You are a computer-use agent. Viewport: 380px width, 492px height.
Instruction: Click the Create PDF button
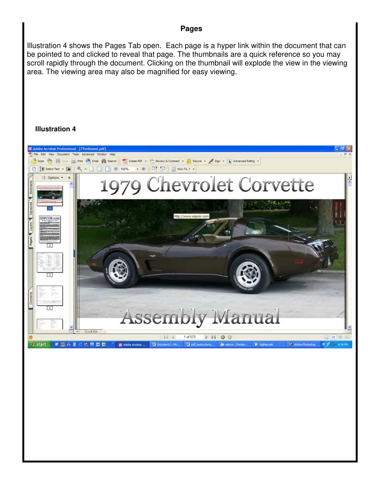(132, 161)
